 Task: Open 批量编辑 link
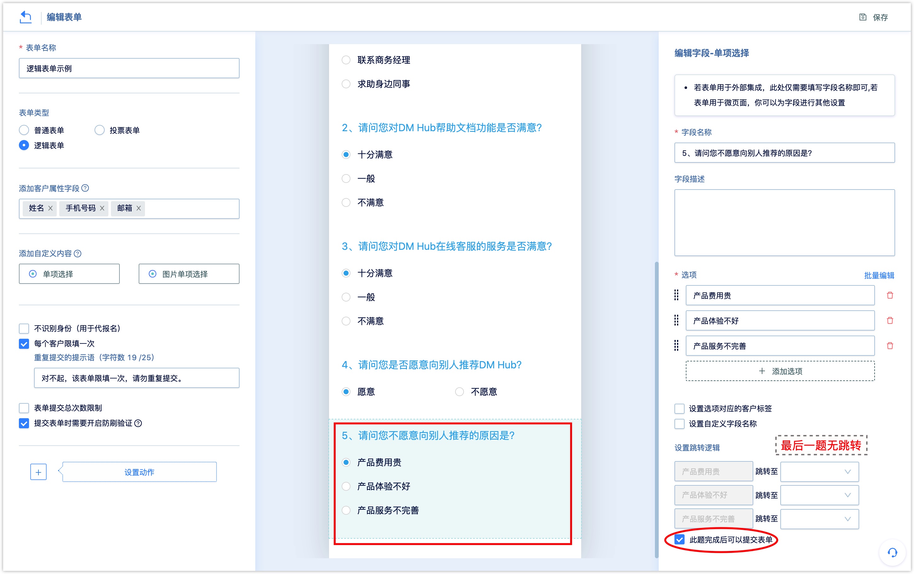point(879,276)
